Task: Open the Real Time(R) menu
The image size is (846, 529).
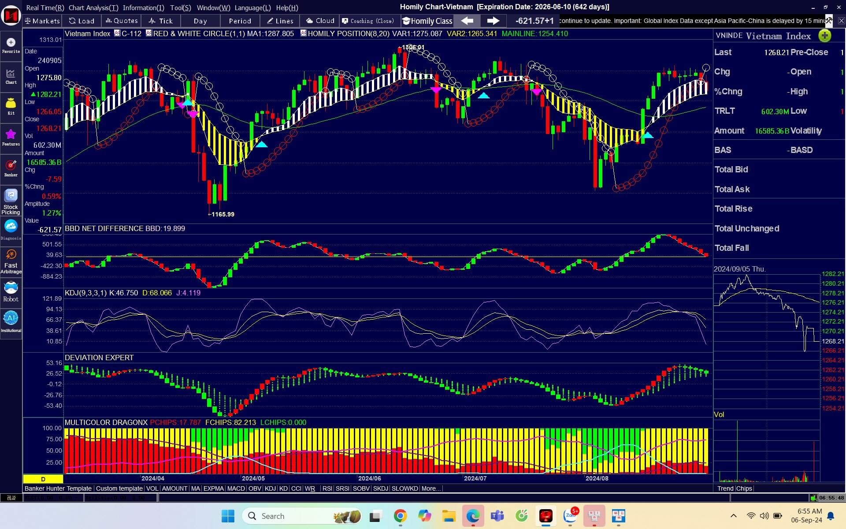Action: (x=45, y=7)
